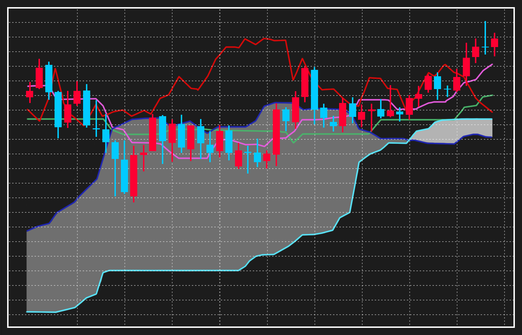Select the flat section of the cyan bottom line
522x335 pixels.
[x=171, y=270]
